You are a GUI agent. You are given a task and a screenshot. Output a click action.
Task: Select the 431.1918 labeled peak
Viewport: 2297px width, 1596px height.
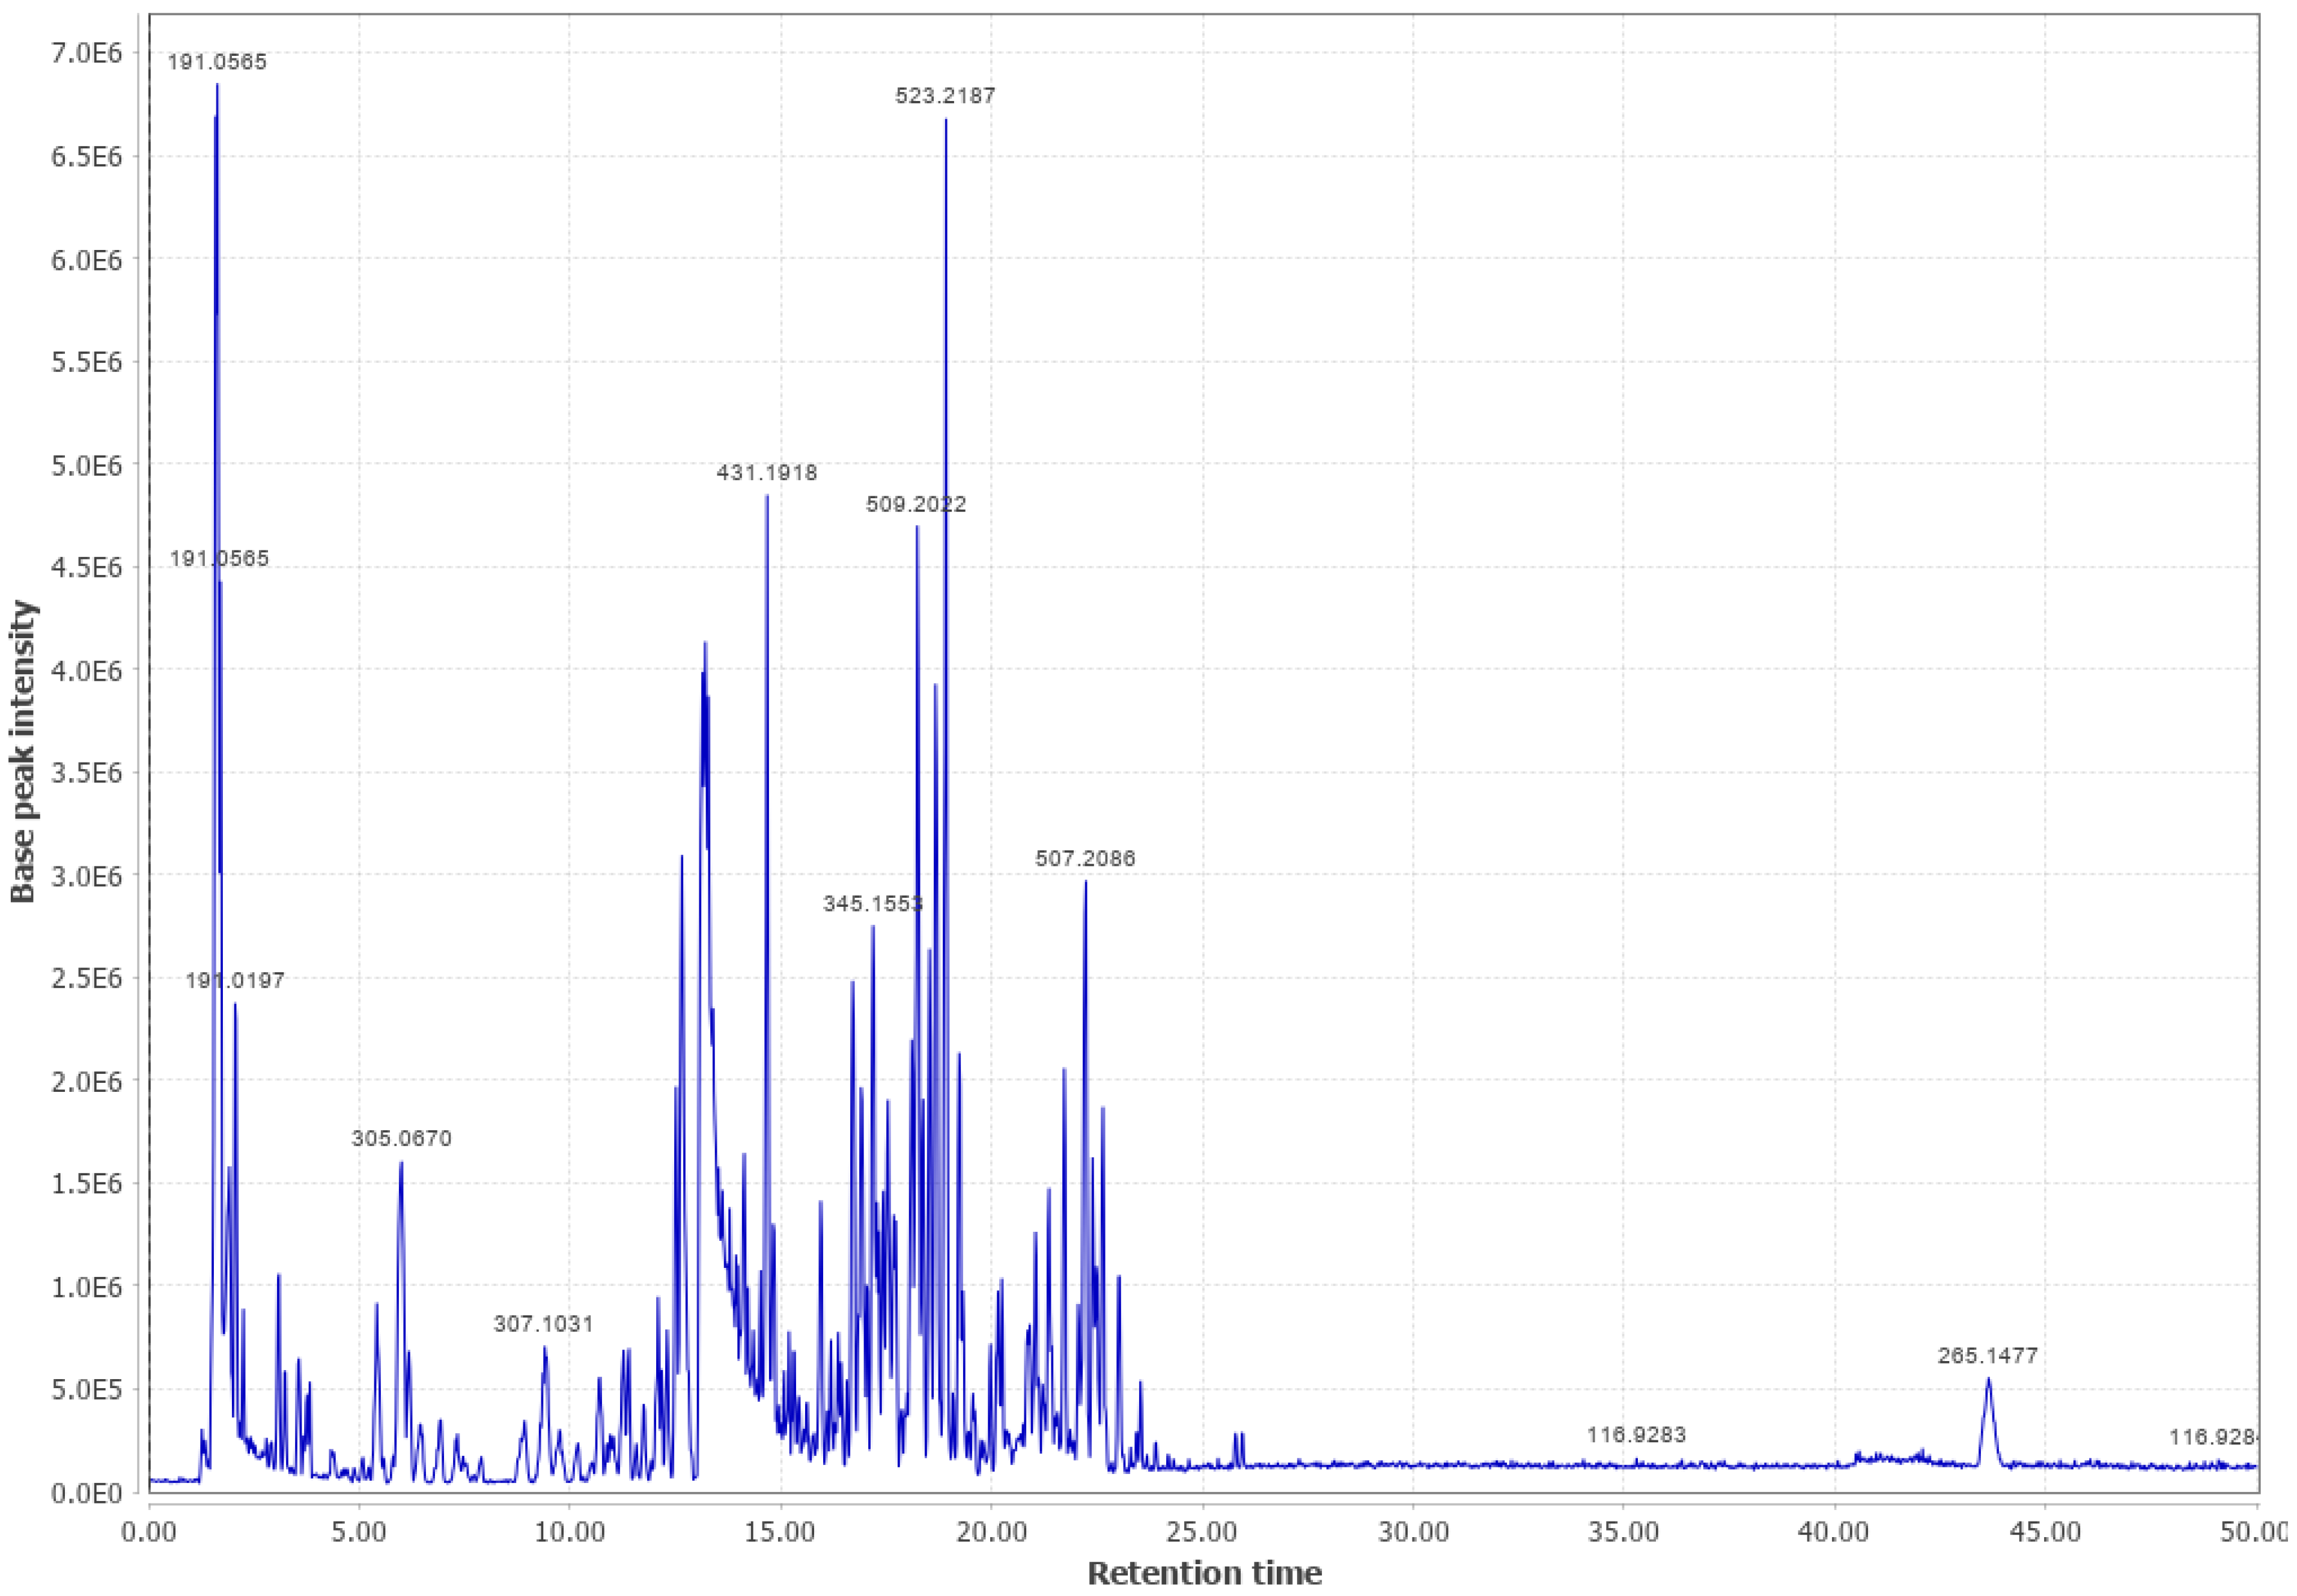[x=766, y=472]
